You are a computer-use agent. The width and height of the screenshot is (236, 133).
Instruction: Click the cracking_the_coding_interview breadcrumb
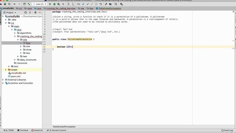(60, 8)
